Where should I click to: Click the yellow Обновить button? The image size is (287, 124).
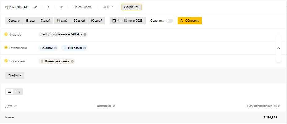(x=189, y=21)
